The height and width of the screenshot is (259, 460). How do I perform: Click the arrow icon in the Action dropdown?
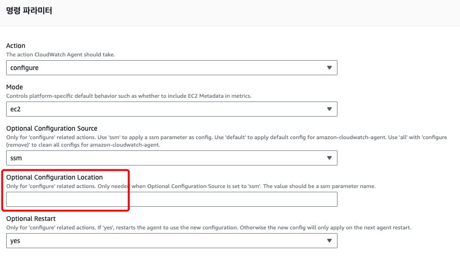pos(329,68)
